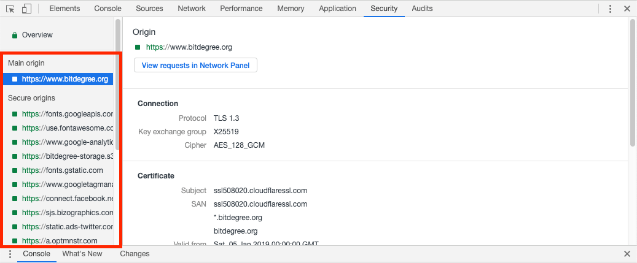
Task: Click the Connection section heading
Action: pos(158,104)
